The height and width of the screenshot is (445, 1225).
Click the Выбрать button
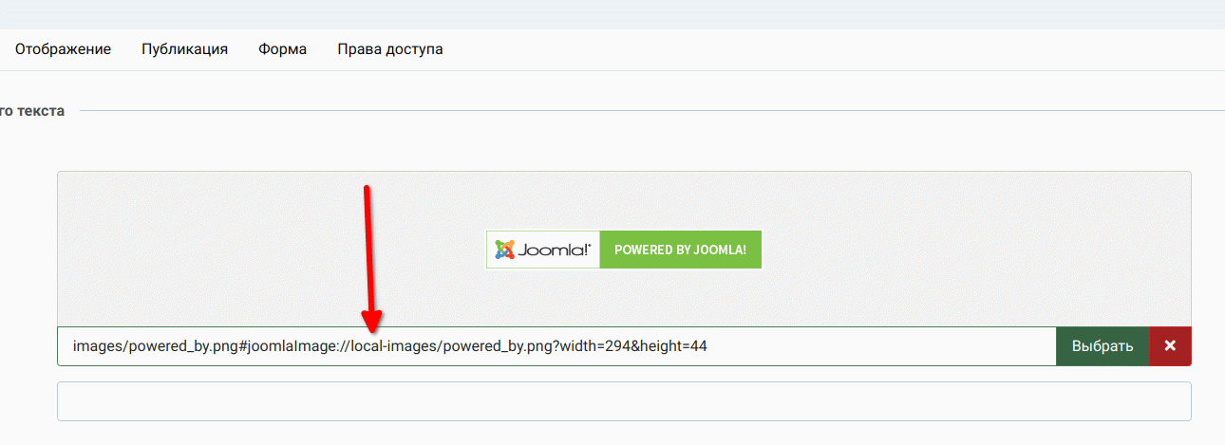1102,346
